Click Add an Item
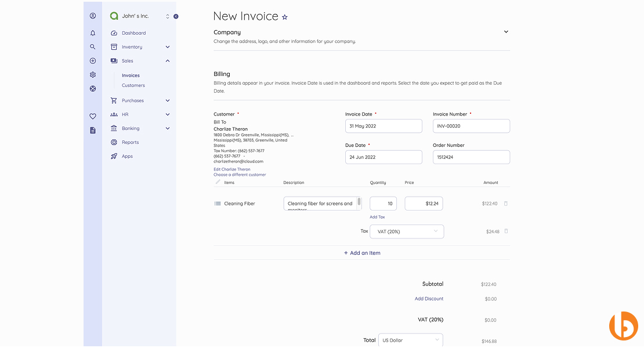644x355 pixels. coord(362,253)
